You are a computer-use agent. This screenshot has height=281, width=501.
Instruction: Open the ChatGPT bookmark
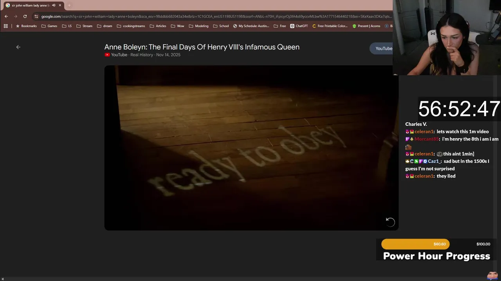coord(299,26)
